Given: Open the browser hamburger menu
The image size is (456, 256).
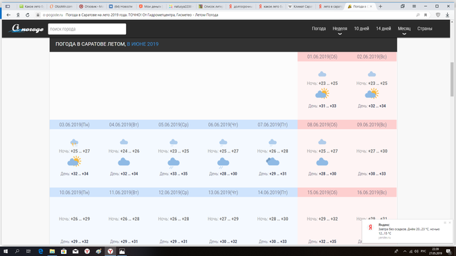Looking at the screenshot, I should [414, 6].
